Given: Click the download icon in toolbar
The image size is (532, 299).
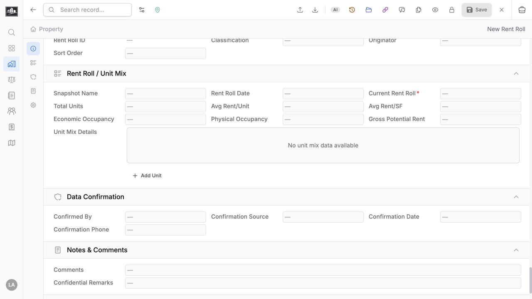Looking at the screenshot, I should click(315, 10).
